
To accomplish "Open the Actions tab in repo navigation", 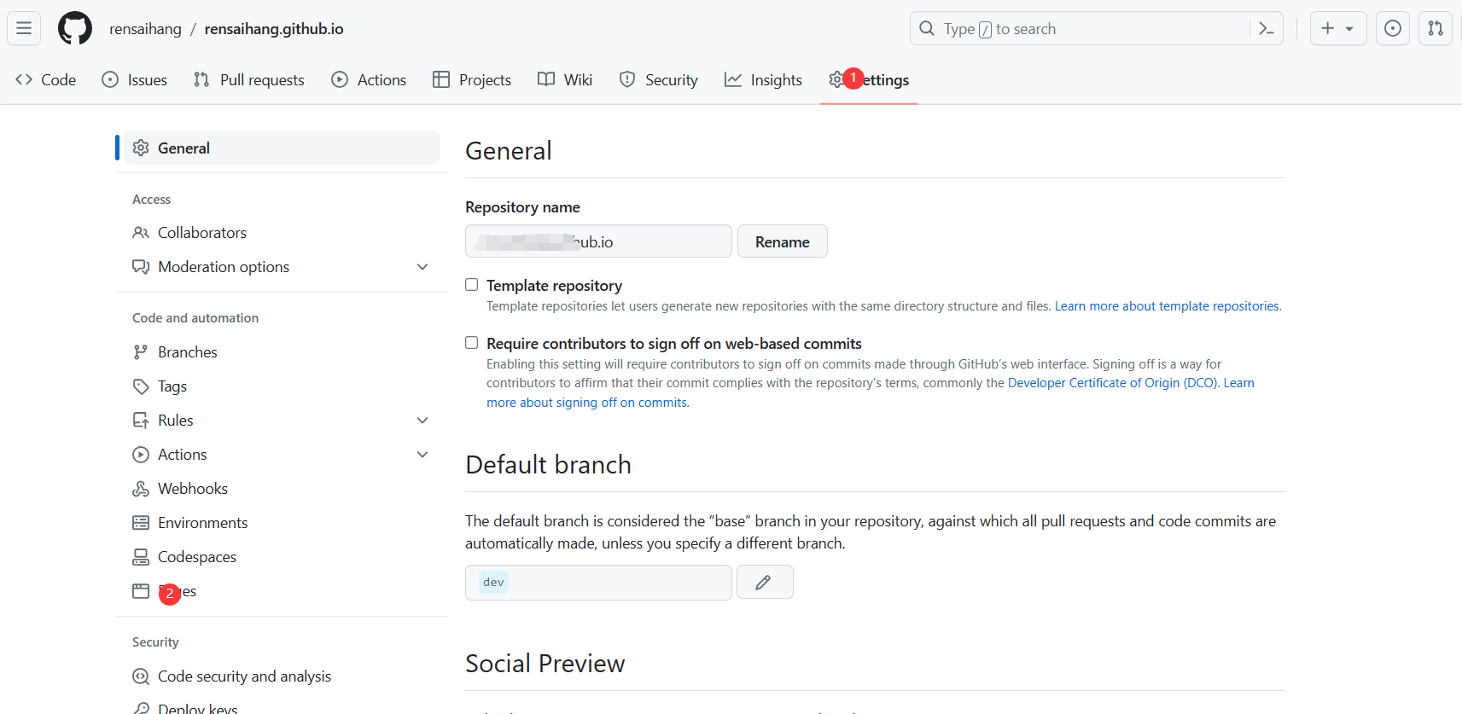I will coord(369,79).
